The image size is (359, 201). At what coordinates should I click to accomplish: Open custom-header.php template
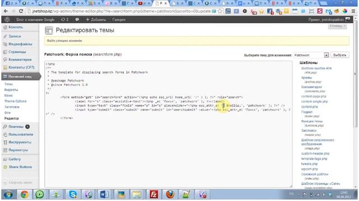tap(315, 154)
